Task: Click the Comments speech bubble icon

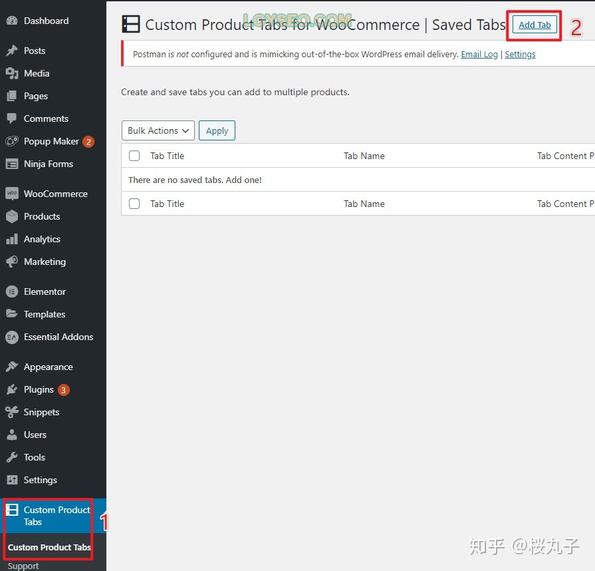Action: tap(12, 118)
